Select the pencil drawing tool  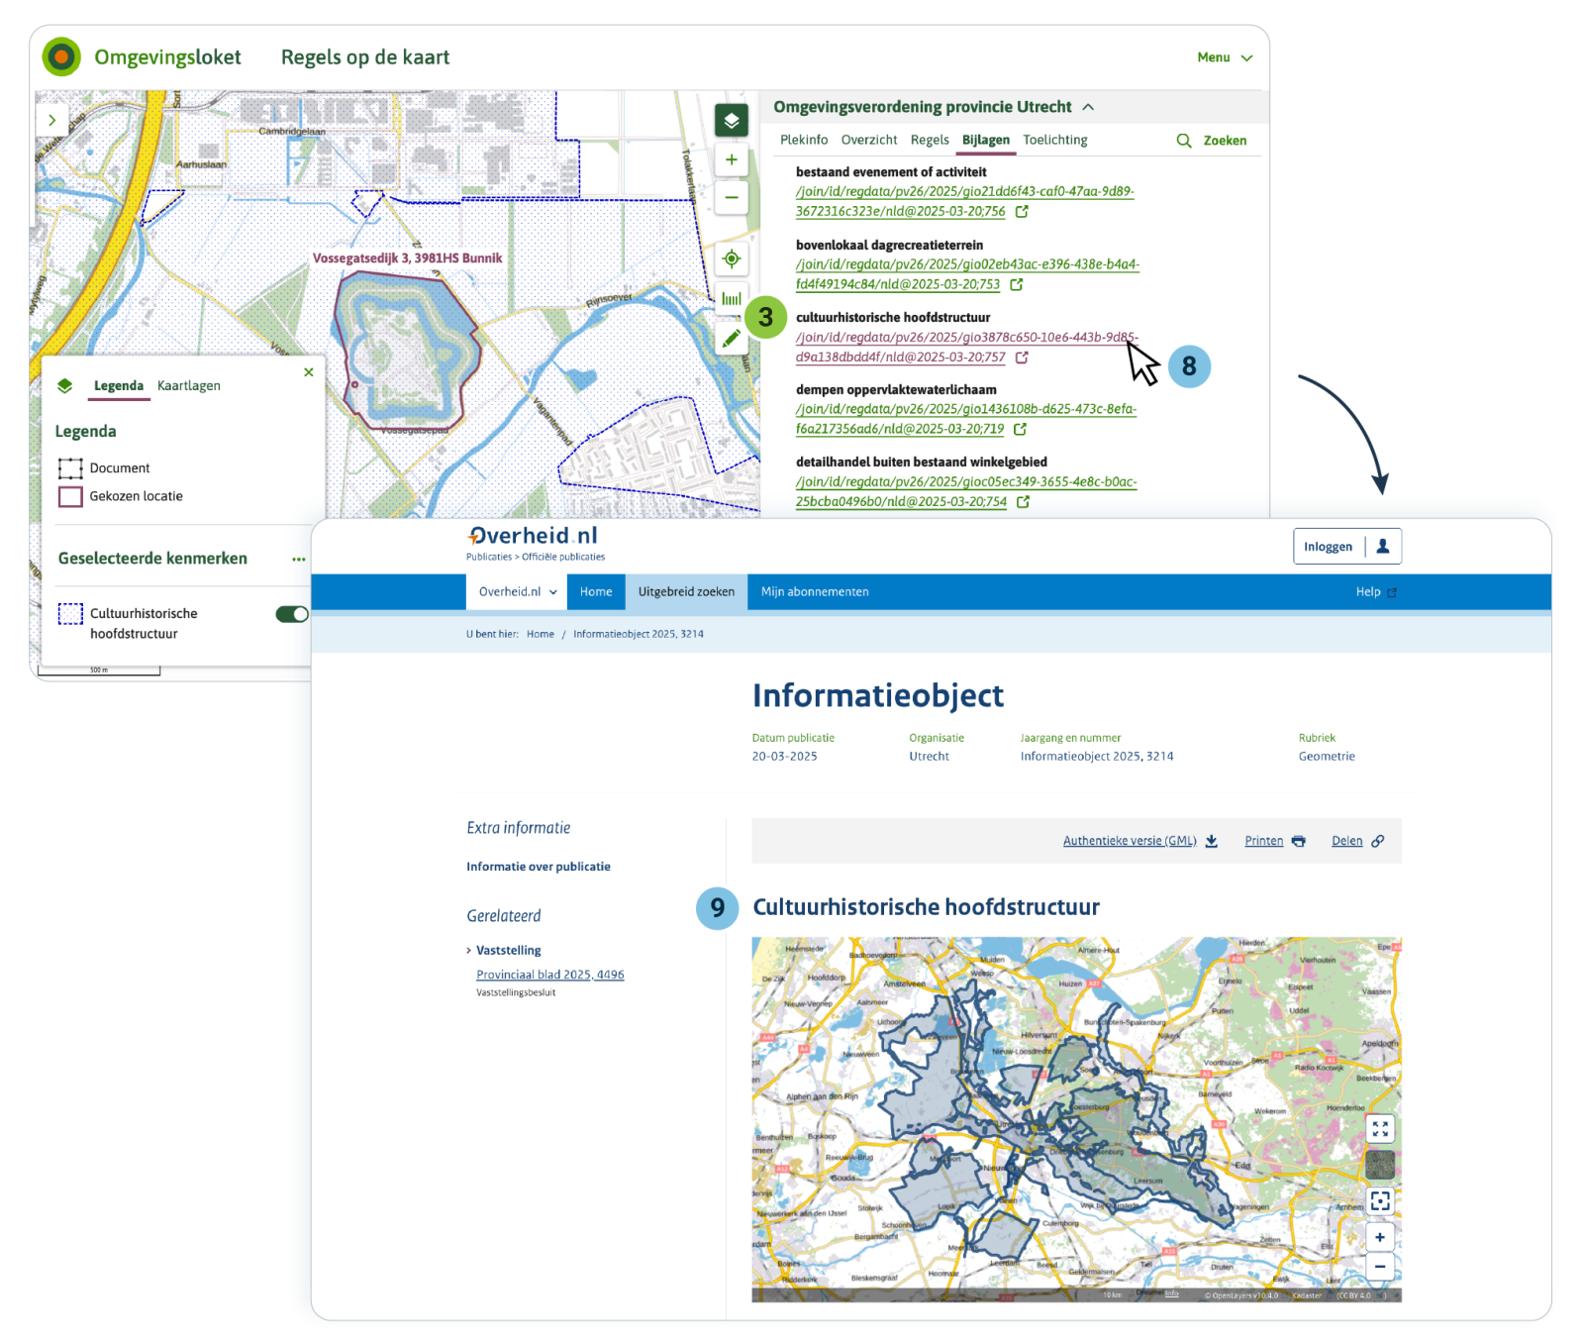coord(731,336)
